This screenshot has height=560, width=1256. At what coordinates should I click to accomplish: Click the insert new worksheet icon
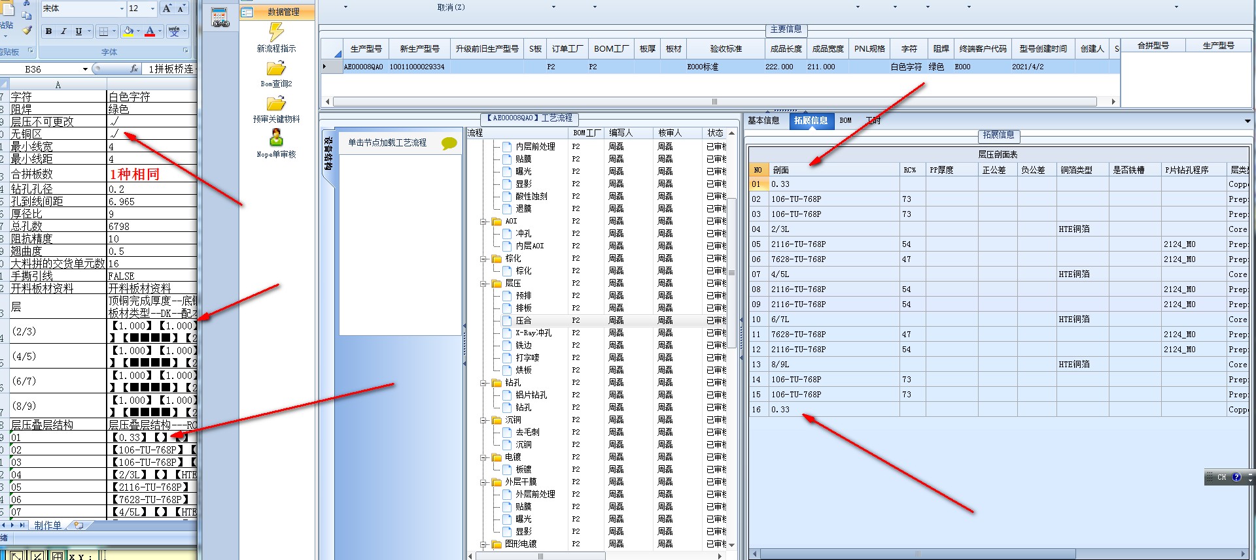(x=78, y=525)
